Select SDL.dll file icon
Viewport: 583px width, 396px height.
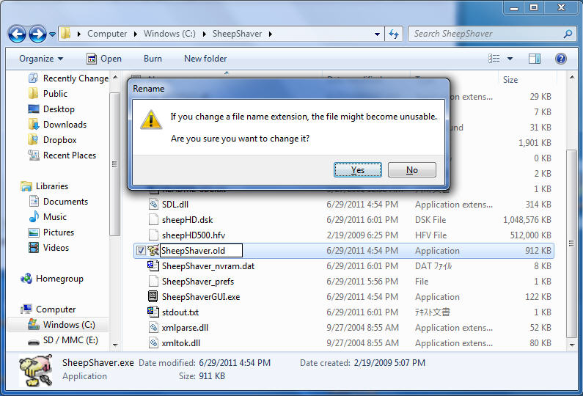153,204
